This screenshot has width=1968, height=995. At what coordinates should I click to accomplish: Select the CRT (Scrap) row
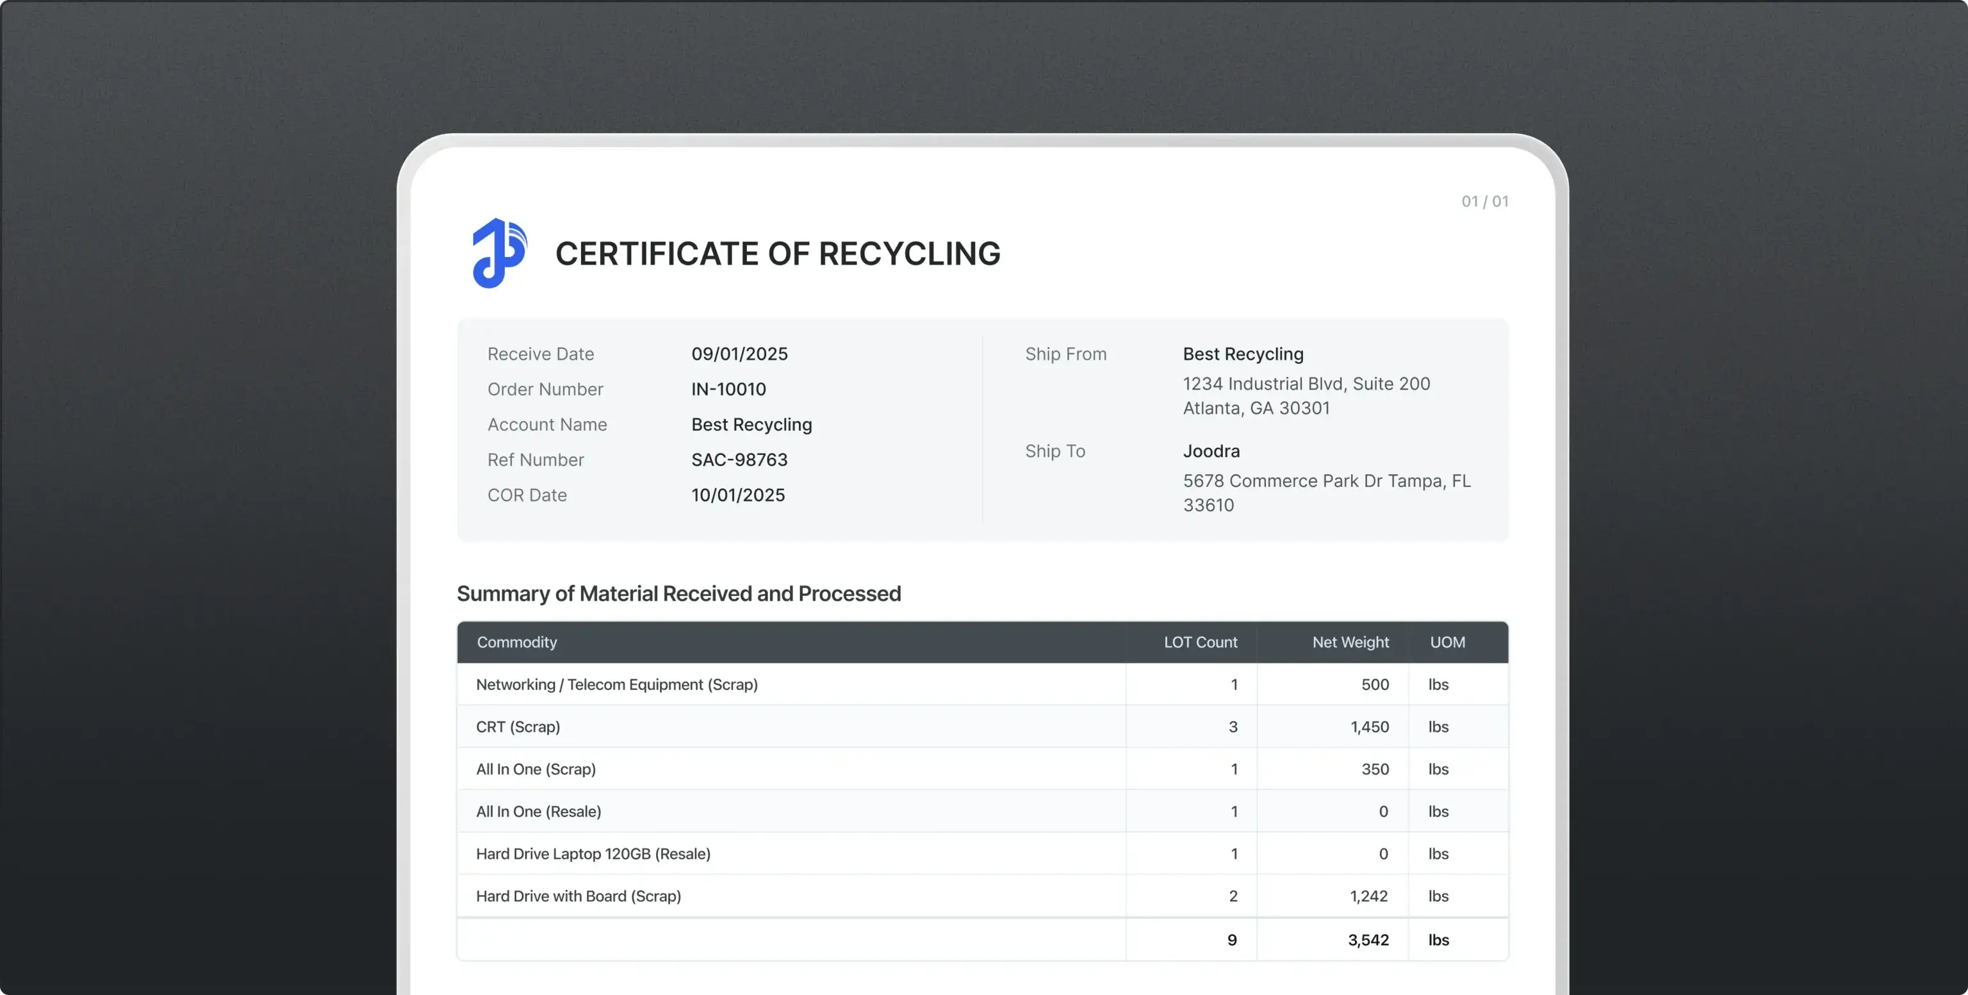pyautogui.click(x=981, y=727)
